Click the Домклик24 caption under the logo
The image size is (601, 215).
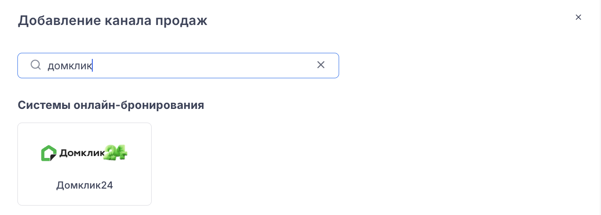pyautogui.click(x=84, y=185)
